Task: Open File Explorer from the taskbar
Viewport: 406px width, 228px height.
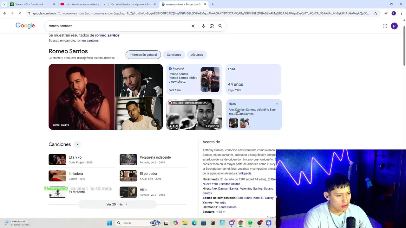Action: [x=185, y=223]
